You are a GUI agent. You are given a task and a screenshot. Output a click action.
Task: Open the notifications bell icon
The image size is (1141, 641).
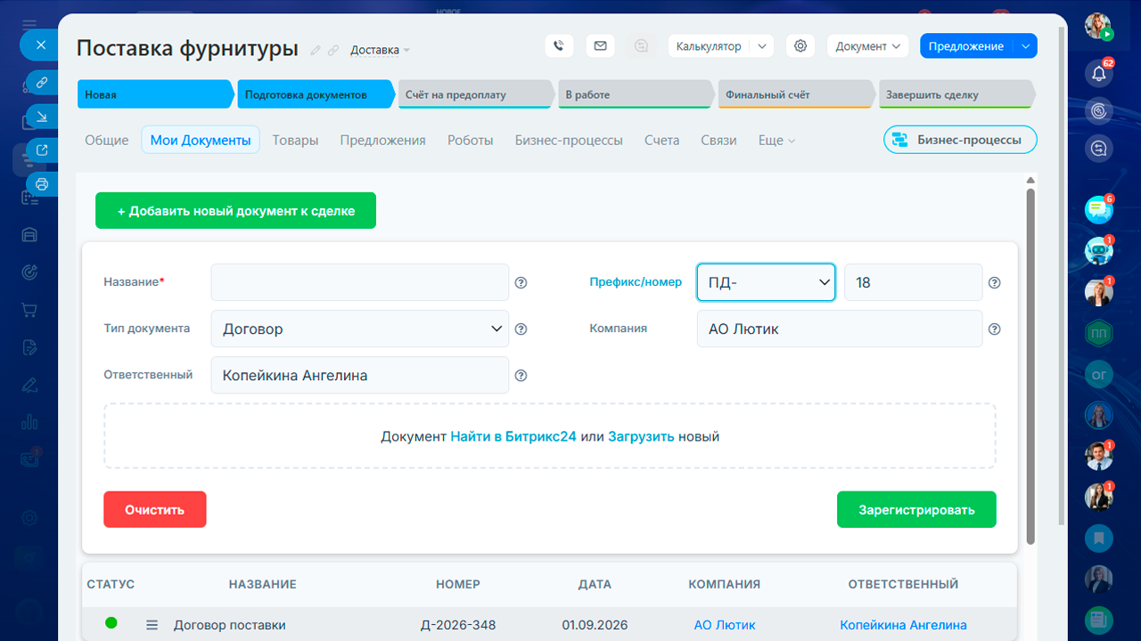point(1099,73)
